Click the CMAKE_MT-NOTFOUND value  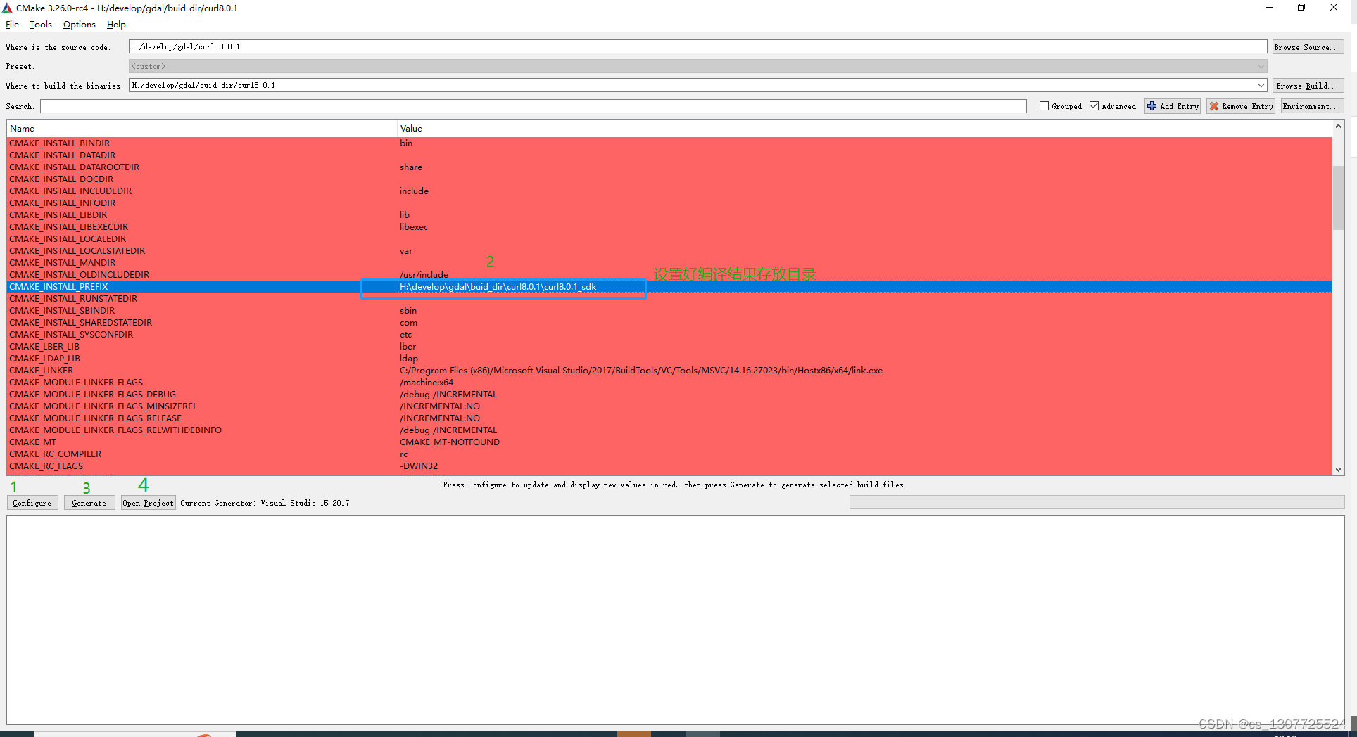450,442
